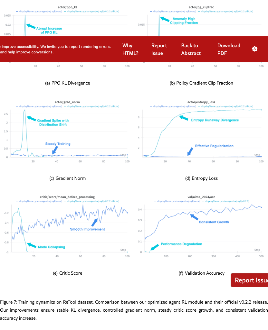Viewport: 268px width, 330px height.
Task: Click Report Issue in the red banner
Action: coord(159,50)
